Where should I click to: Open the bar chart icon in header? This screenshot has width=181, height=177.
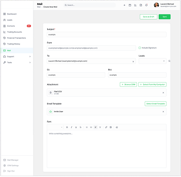(x=135, y=5)
